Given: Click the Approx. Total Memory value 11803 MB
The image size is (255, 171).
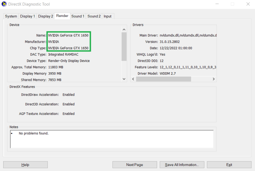Looking at the screenshot, I should (x=56, y=67).
